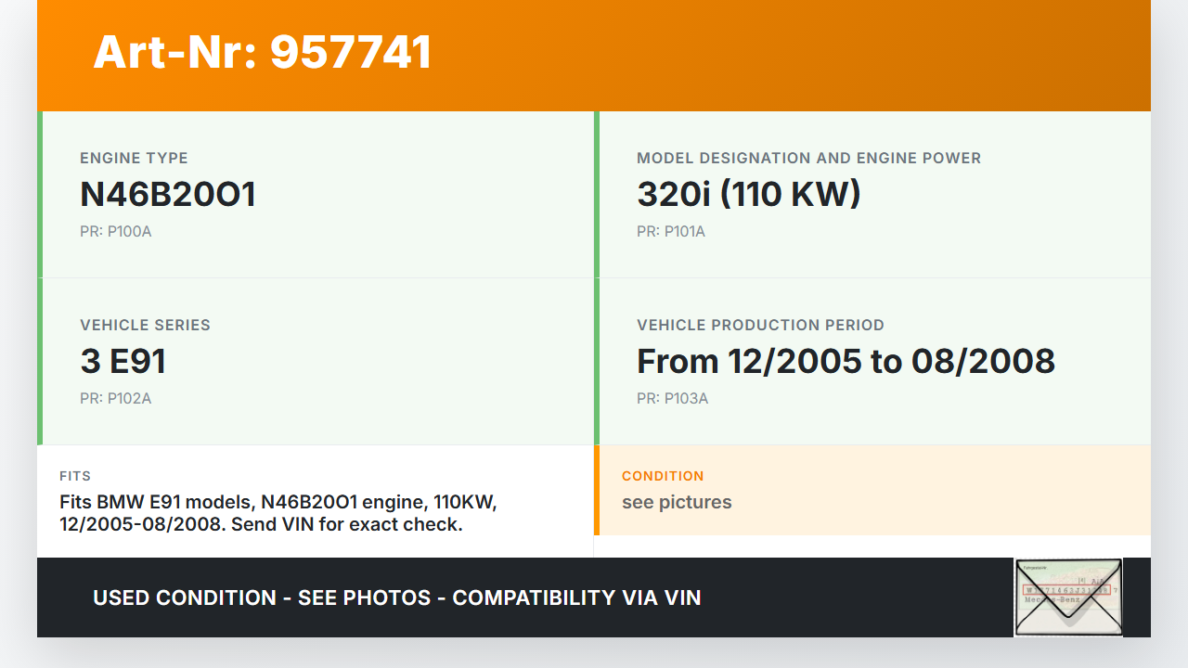The image size is (1188, 668).
Task: Click the Art-Nr: 957741 heading
Action: pos(263,52)
